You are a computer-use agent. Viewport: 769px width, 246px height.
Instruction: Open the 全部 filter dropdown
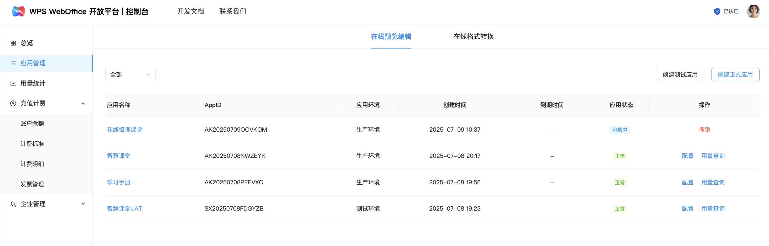click(130, 74)
